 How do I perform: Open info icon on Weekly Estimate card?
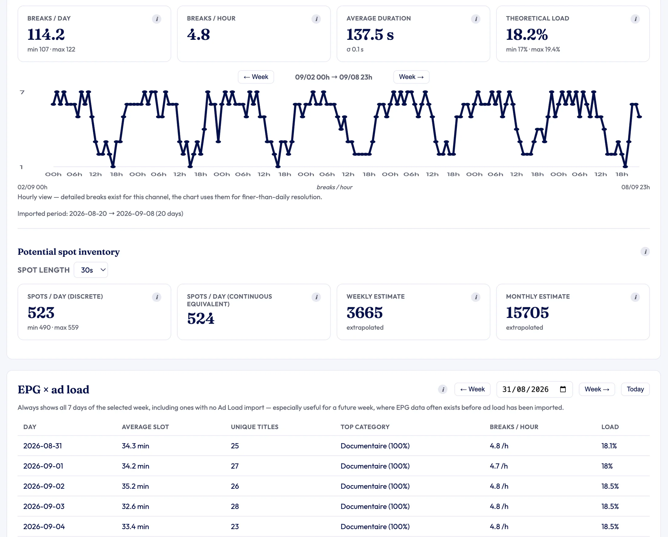point(475,297)
